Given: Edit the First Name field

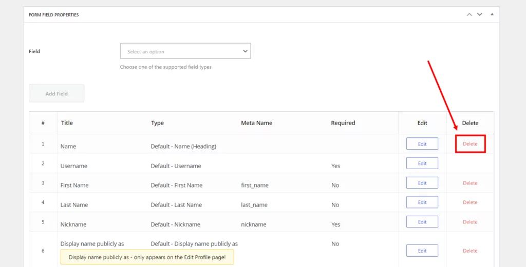Looking at the screenshot, I should coord(422,183).
